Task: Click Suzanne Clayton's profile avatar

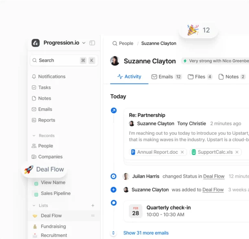Action: tap(115, 61)
